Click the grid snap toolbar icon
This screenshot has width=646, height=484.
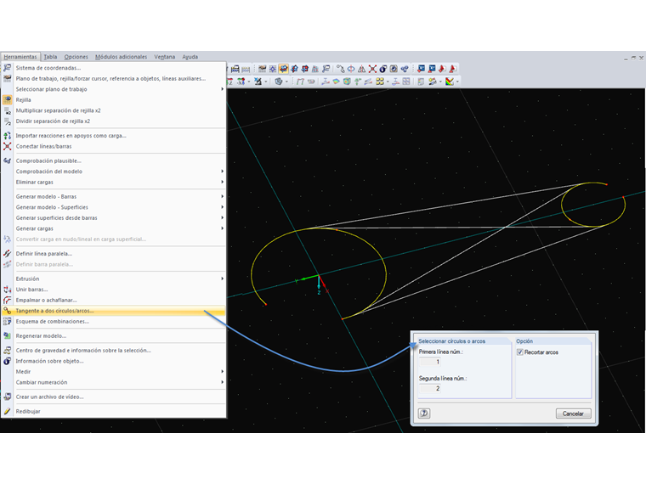click(273, 69)
